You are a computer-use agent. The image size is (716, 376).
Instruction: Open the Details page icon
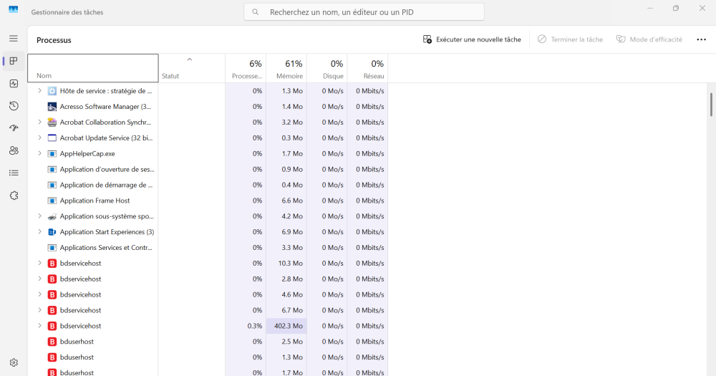click(14, 173)
